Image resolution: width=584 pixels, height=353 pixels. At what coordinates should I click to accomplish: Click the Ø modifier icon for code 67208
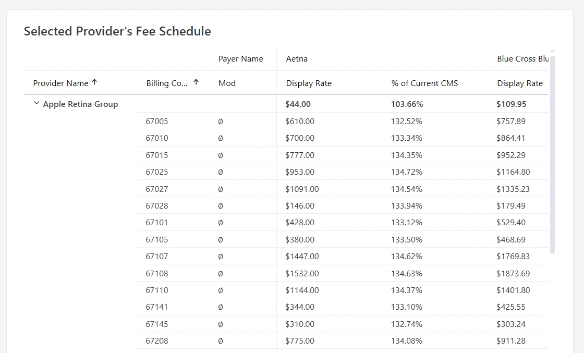pos(220,340)
